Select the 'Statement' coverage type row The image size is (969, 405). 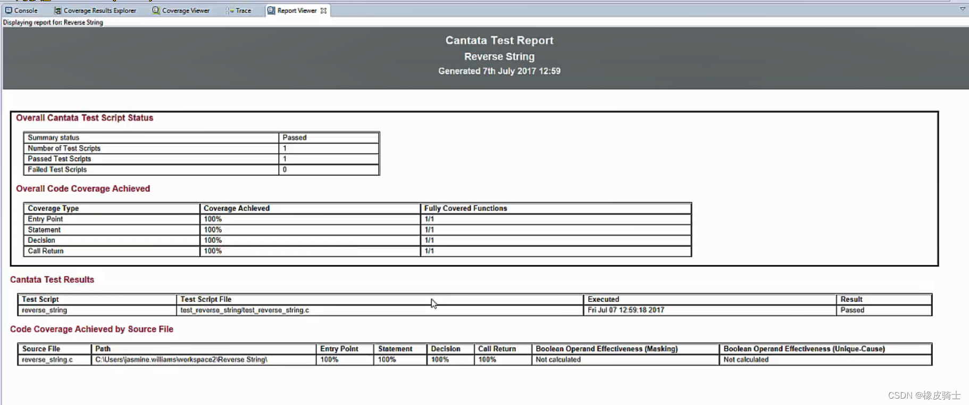[x=357, y=230]
